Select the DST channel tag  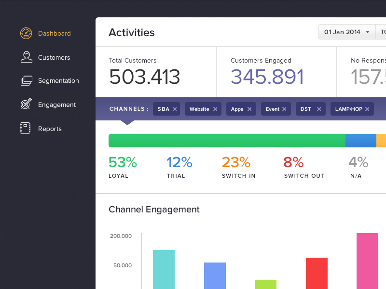tap(311, 109)
